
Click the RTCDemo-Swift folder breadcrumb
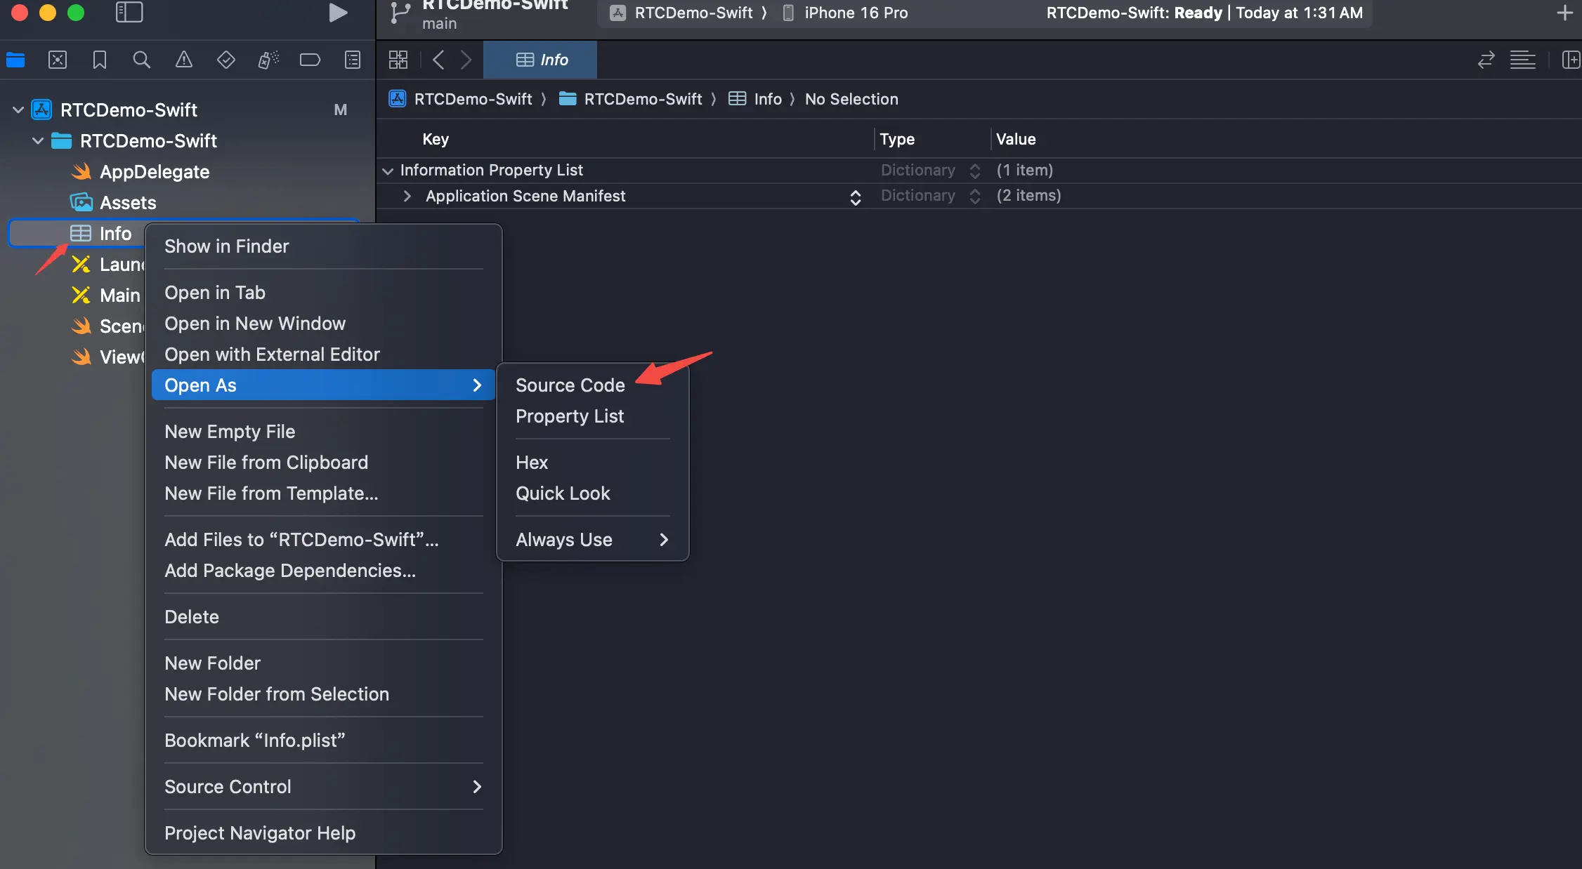pyautogui.click(x=630, y=99)
